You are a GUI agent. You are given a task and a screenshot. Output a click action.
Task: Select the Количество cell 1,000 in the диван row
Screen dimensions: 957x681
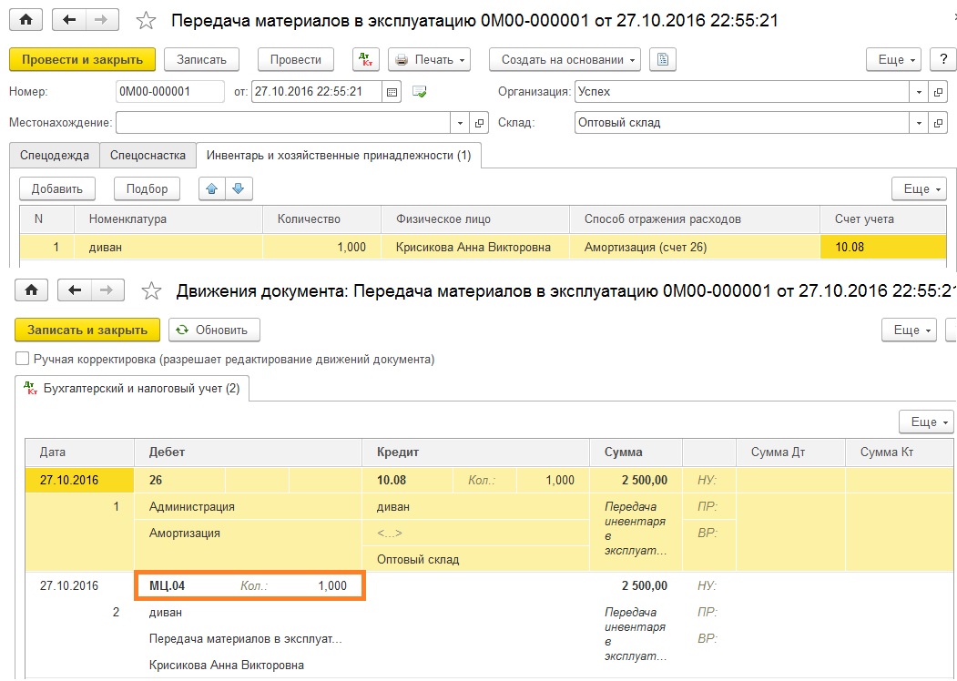(x=321, y=247)
